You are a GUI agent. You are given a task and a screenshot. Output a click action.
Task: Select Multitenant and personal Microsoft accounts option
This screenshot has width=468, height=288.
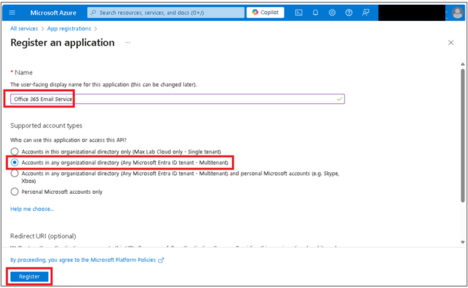point(14,173)
